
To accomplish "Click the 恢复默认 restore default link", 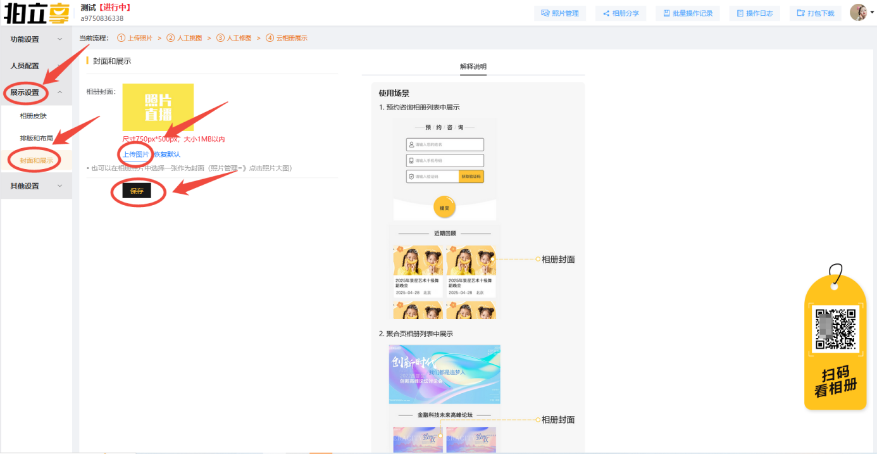I will [167, 154].
